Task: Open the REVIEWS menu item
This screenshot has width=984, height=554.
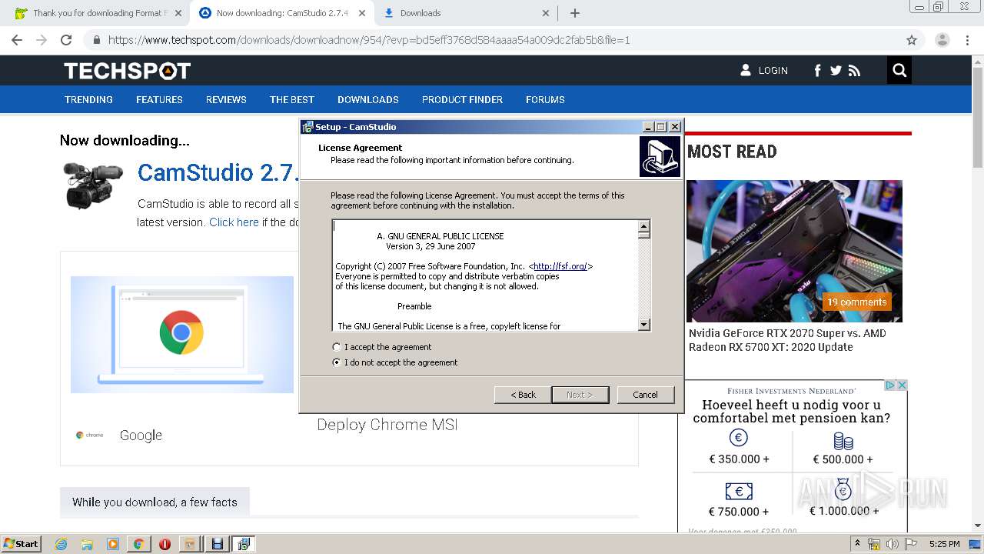Action: (226, 100)
